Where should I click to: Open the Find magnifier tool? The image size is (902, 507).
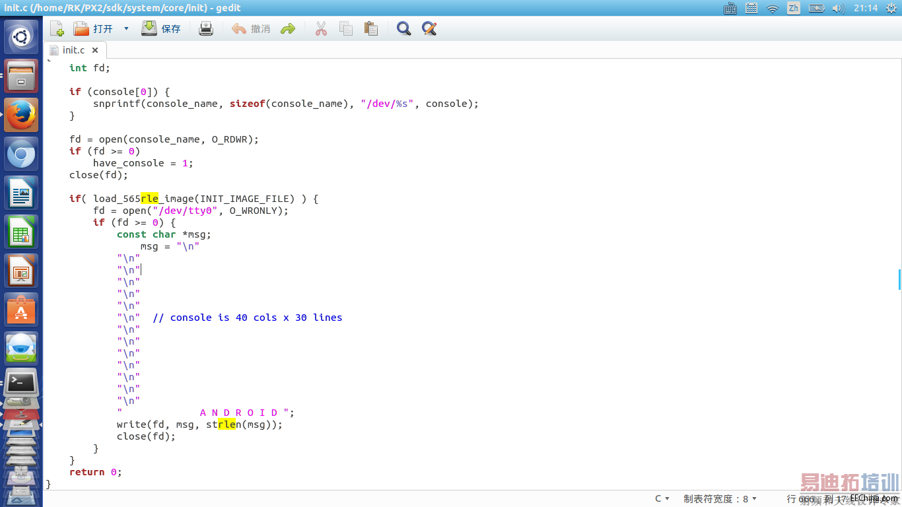[x=403, y=28]
